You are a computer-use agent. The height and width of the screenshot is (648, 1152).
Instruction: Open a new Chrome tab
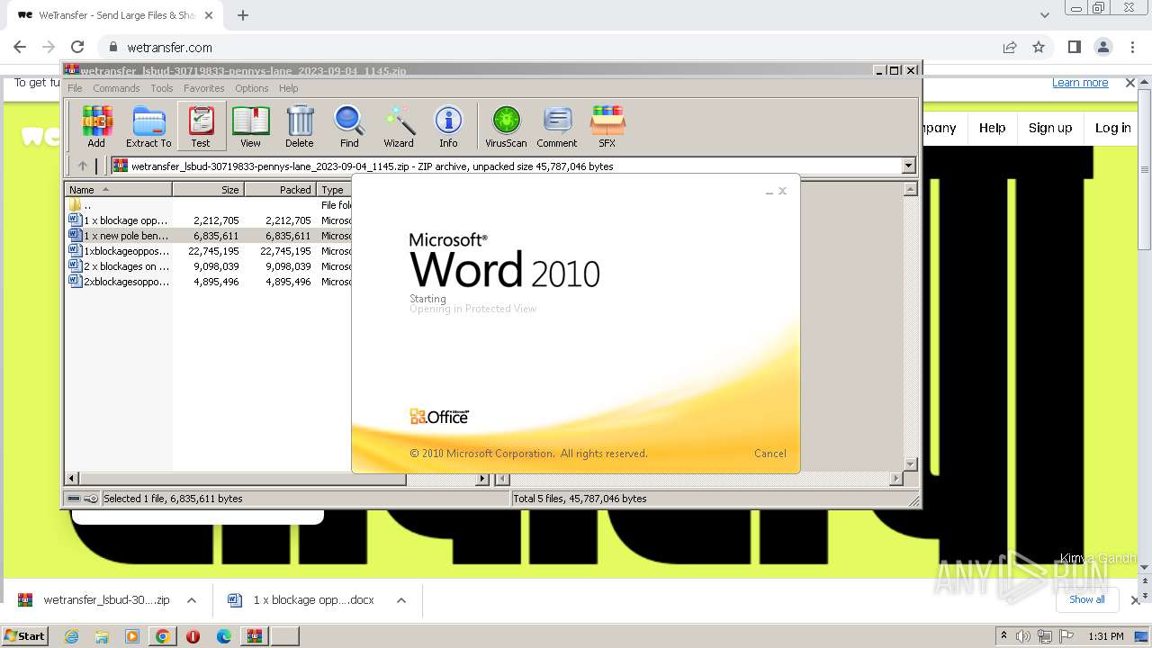click(243, 15)
